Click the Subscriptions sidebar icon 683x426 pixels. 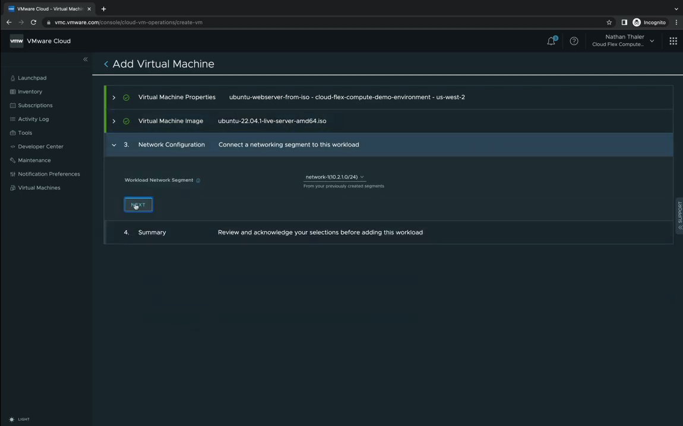tap(12, 105)
